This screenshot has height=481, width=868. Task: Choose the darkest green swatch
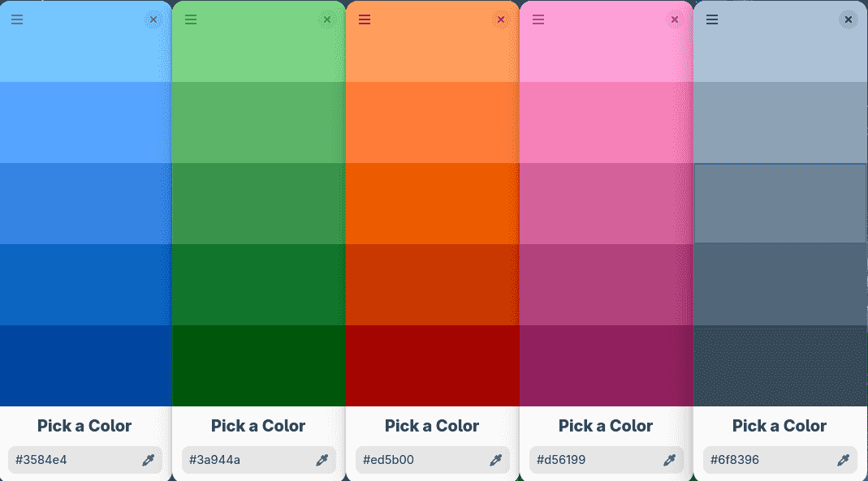pos(258,365)
